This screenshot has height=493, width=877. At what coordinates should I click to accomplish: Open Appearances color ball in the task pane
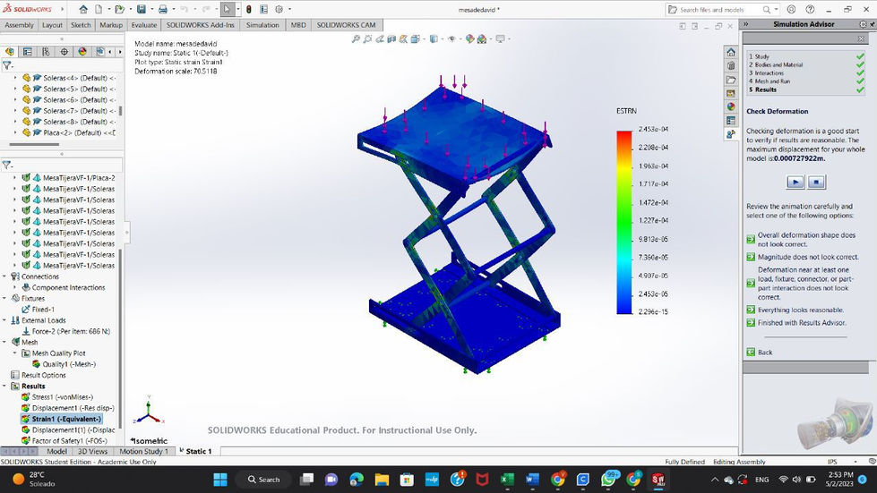point(731,106)
